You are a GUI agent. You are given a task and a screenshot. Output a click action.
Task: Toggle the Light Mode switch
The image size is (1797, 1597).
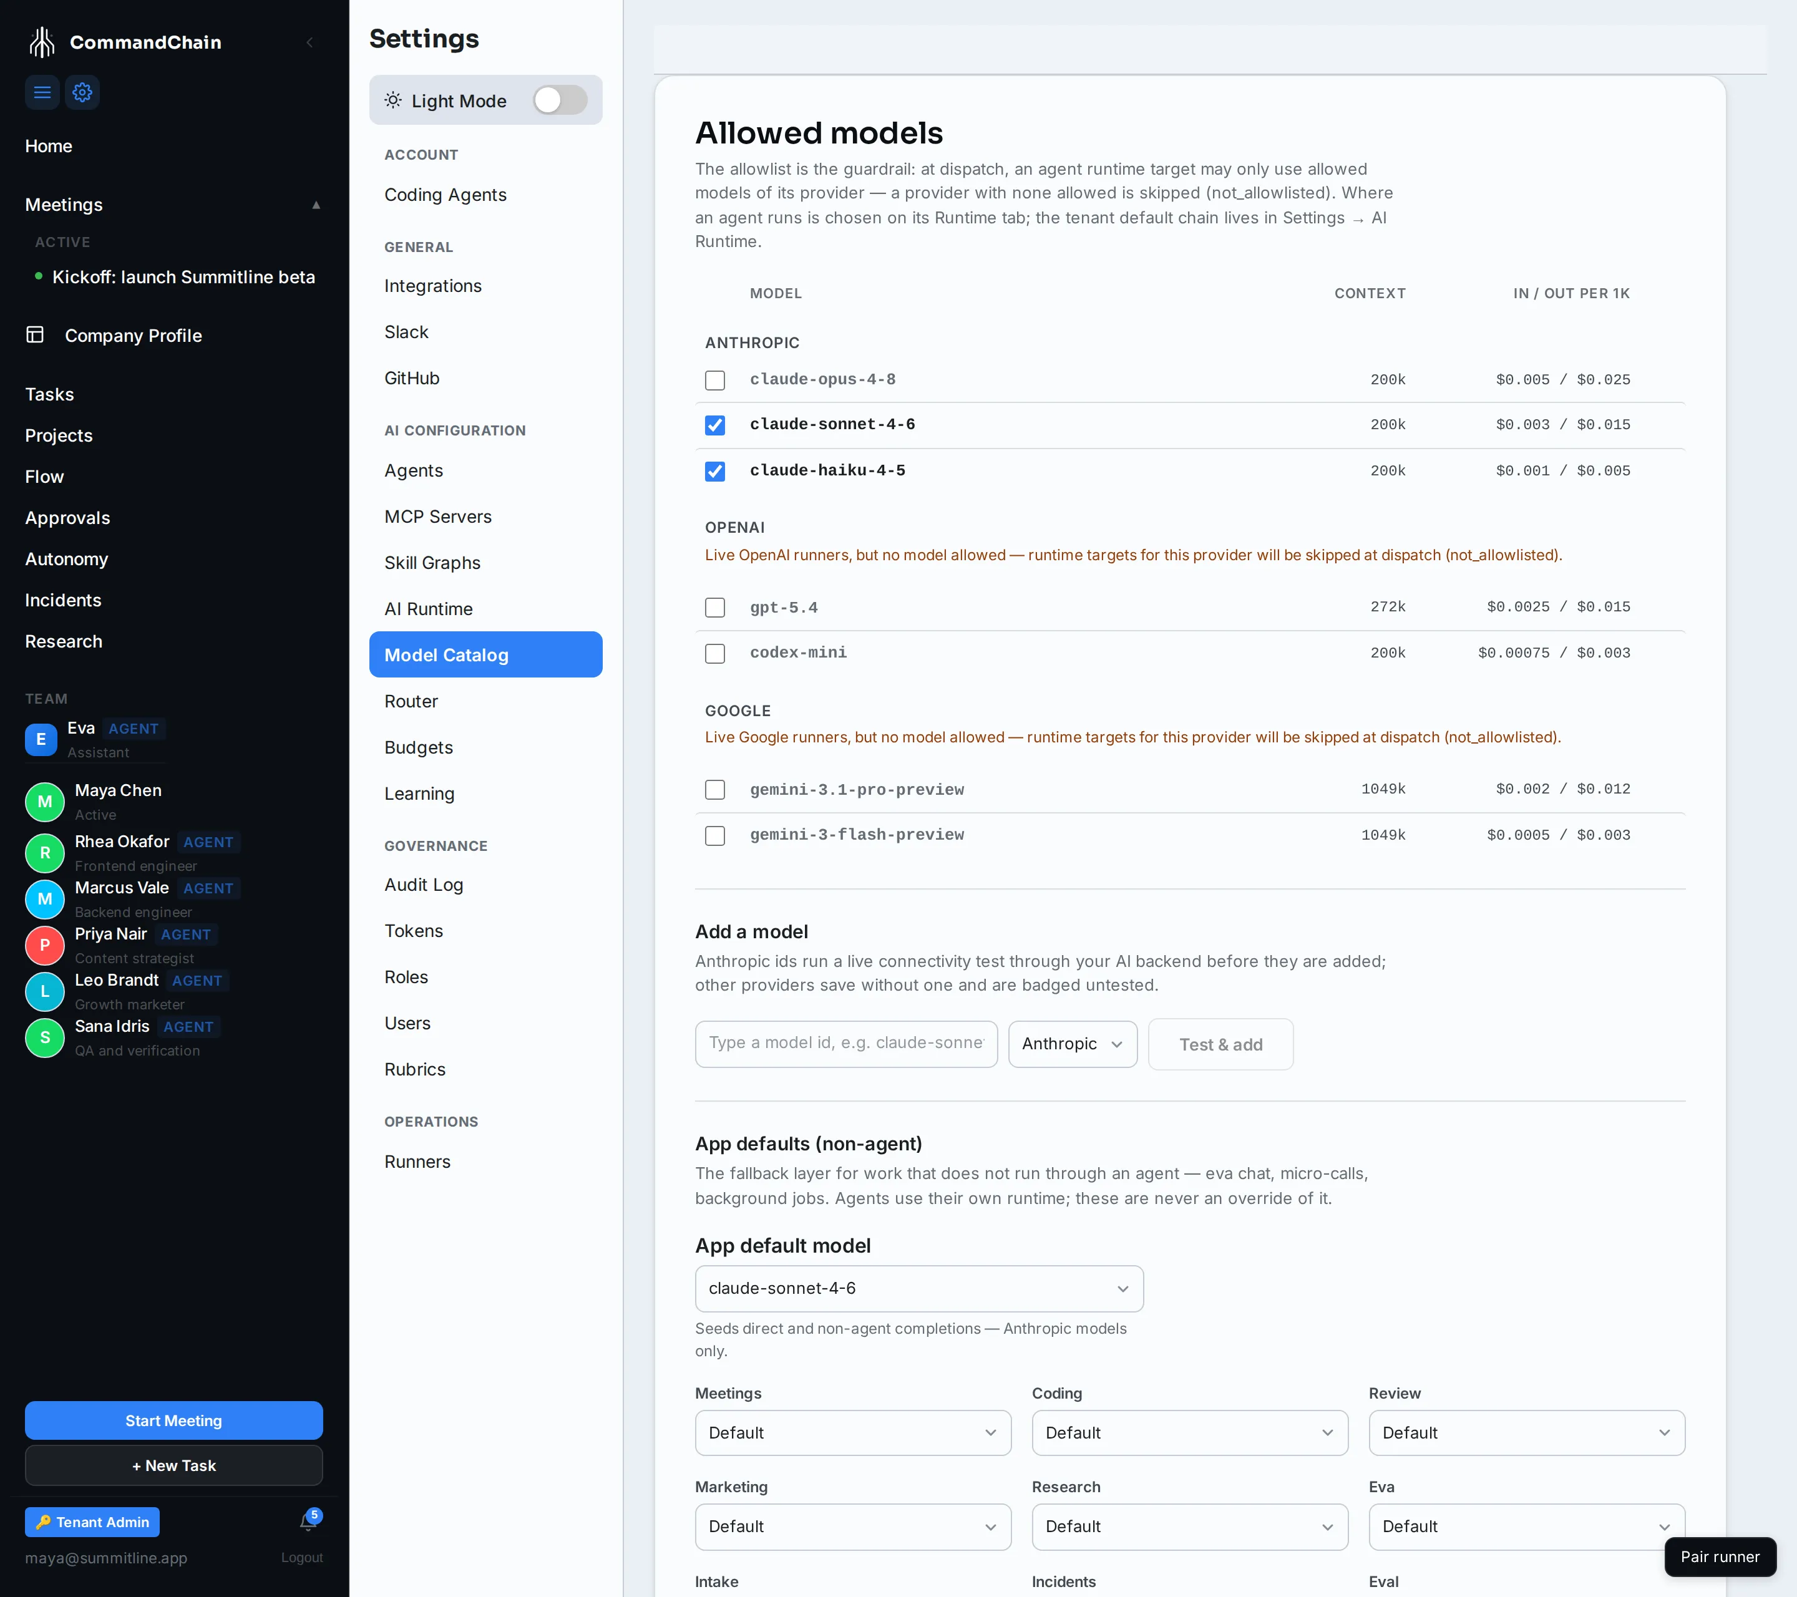(560, 100)
